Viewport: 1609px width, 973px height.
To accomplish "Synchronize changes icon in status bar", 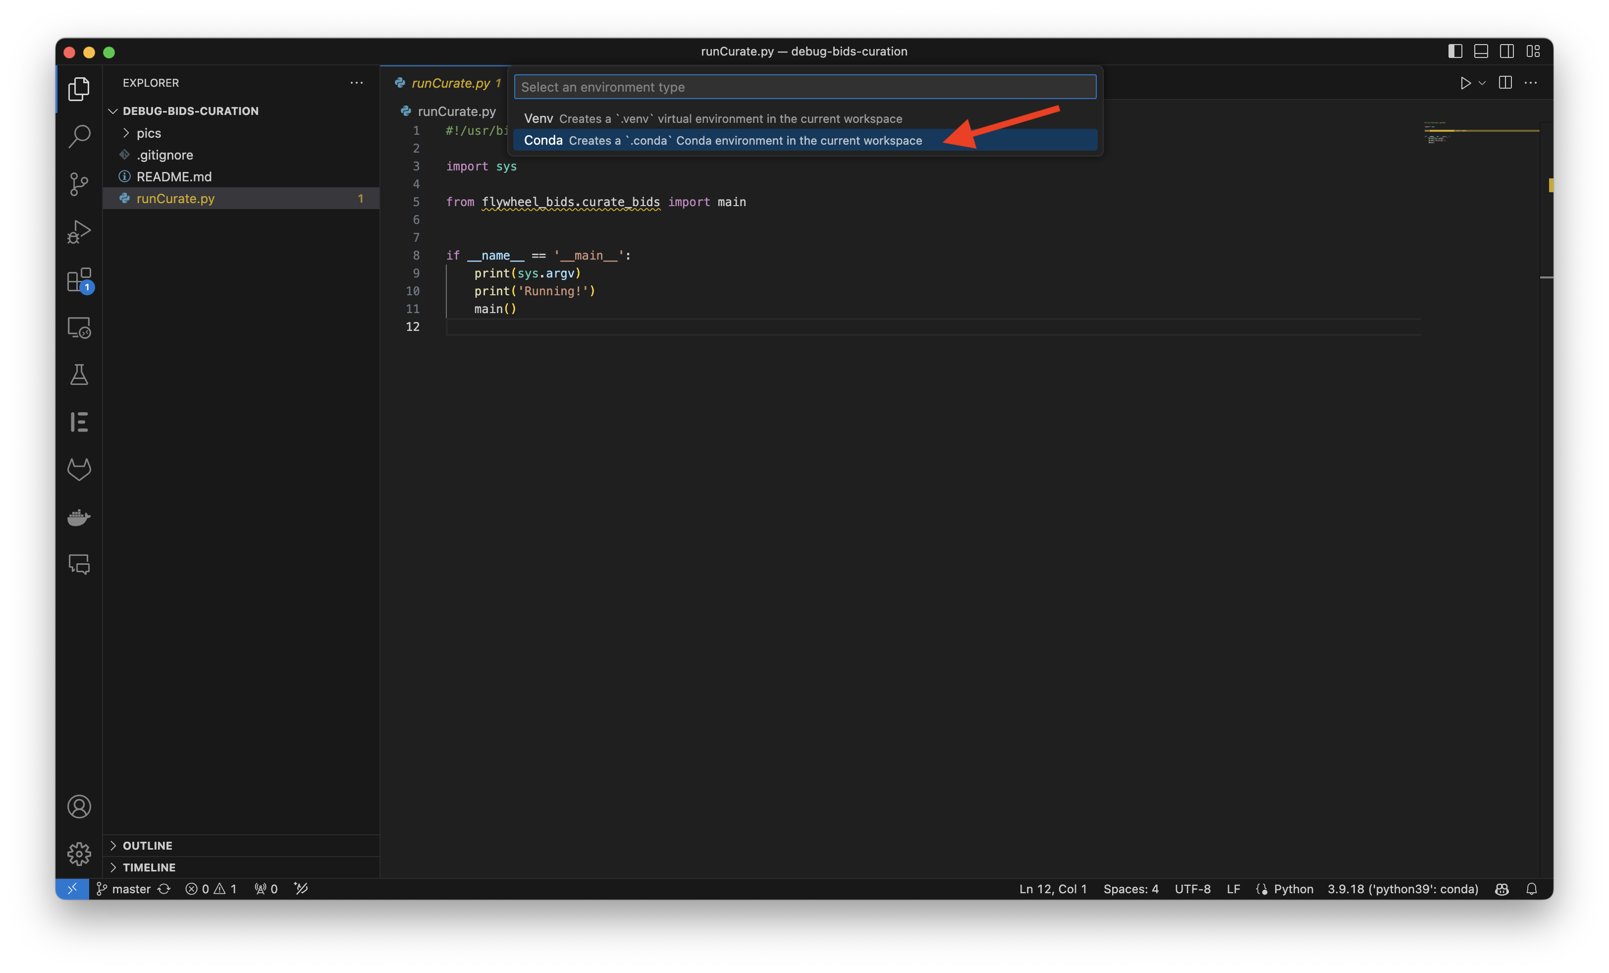I will (x=164, y=889).
